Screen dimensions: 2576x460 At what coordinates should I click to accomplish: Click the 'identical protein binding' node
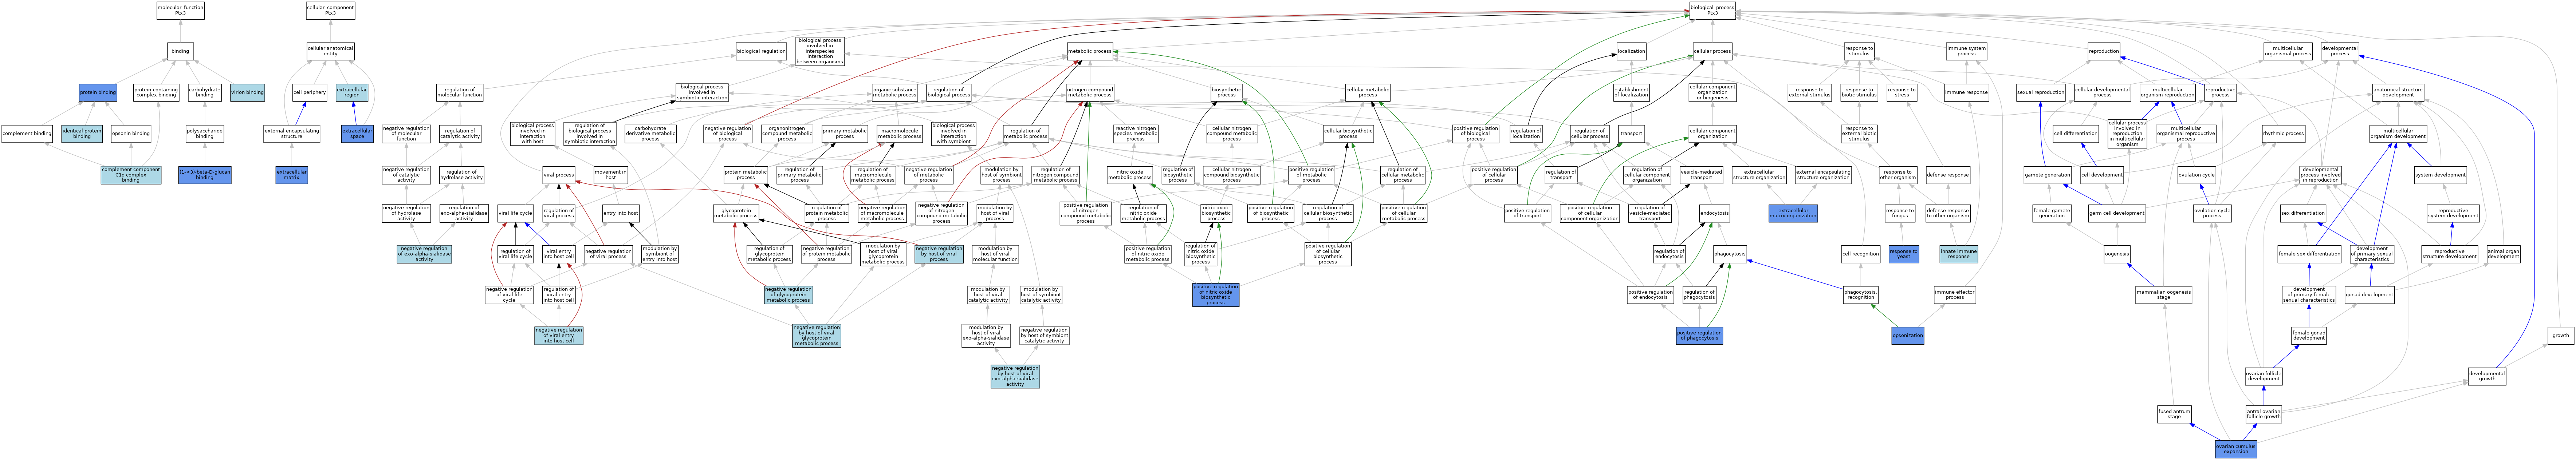(82, 133)
